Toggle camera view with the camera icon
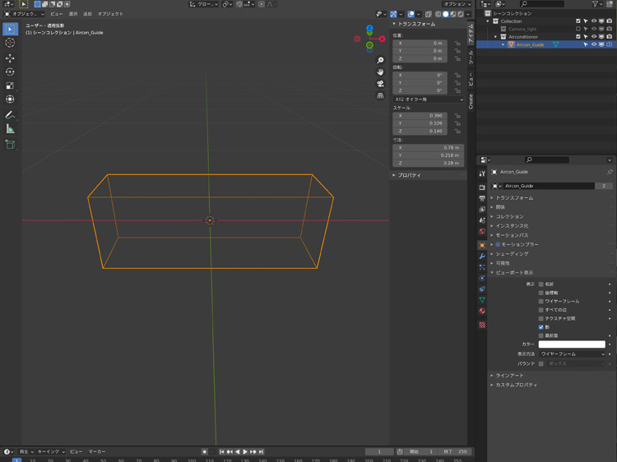 (380, 84)
